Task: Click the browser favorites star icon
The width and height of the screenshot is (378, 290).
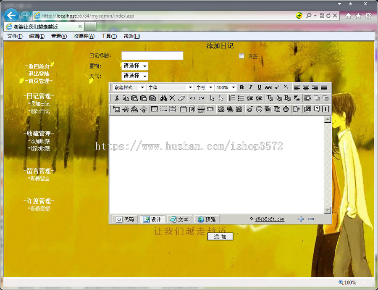Action: (x=358, y=16)
